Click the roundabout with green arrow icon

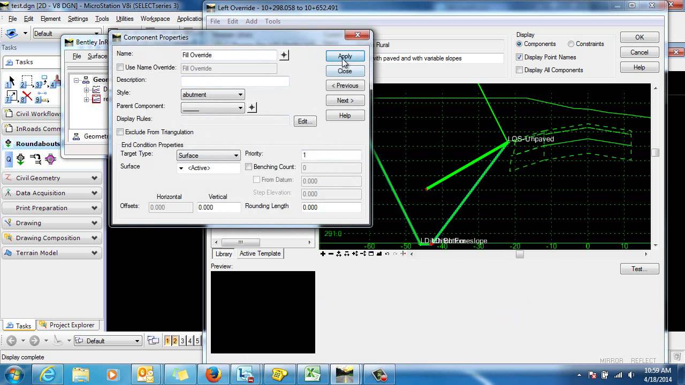point(21,159)
